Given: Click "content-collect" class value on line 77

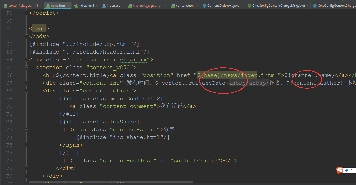Looking at the screenshot, I should pos(128,160).
